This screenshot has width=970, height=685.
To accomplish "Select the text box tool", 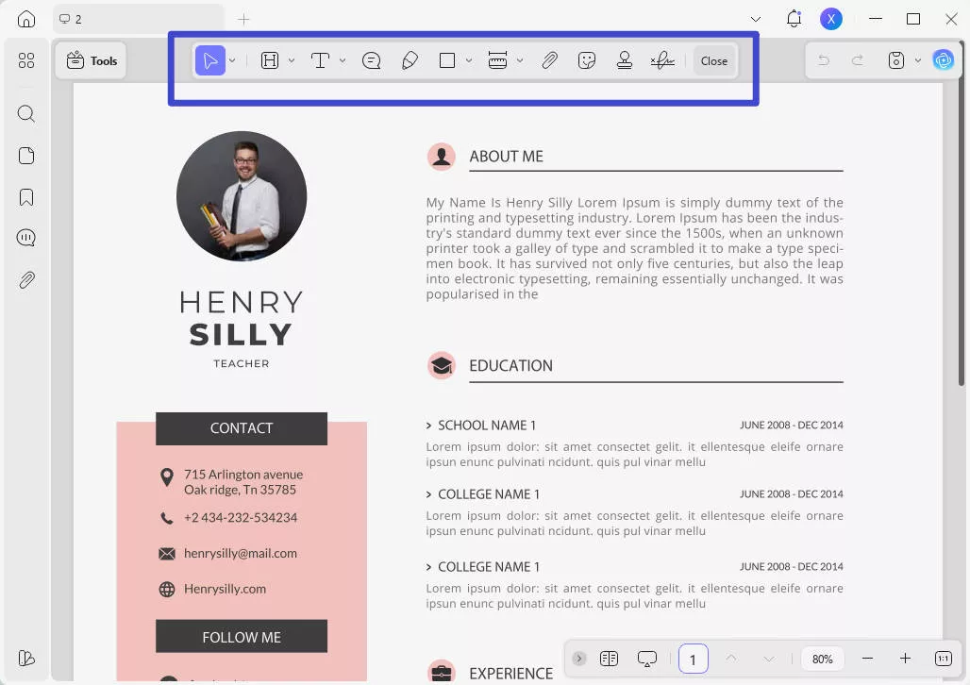I will click(x=320, y=60).
